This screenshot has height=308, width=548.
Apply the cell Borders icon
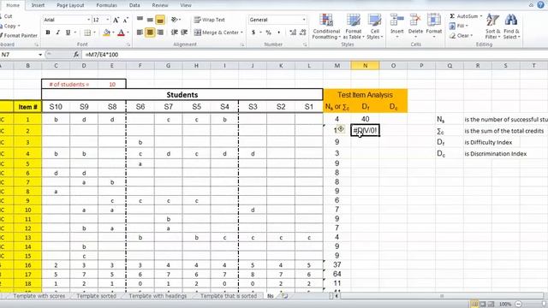coord(87,33)
